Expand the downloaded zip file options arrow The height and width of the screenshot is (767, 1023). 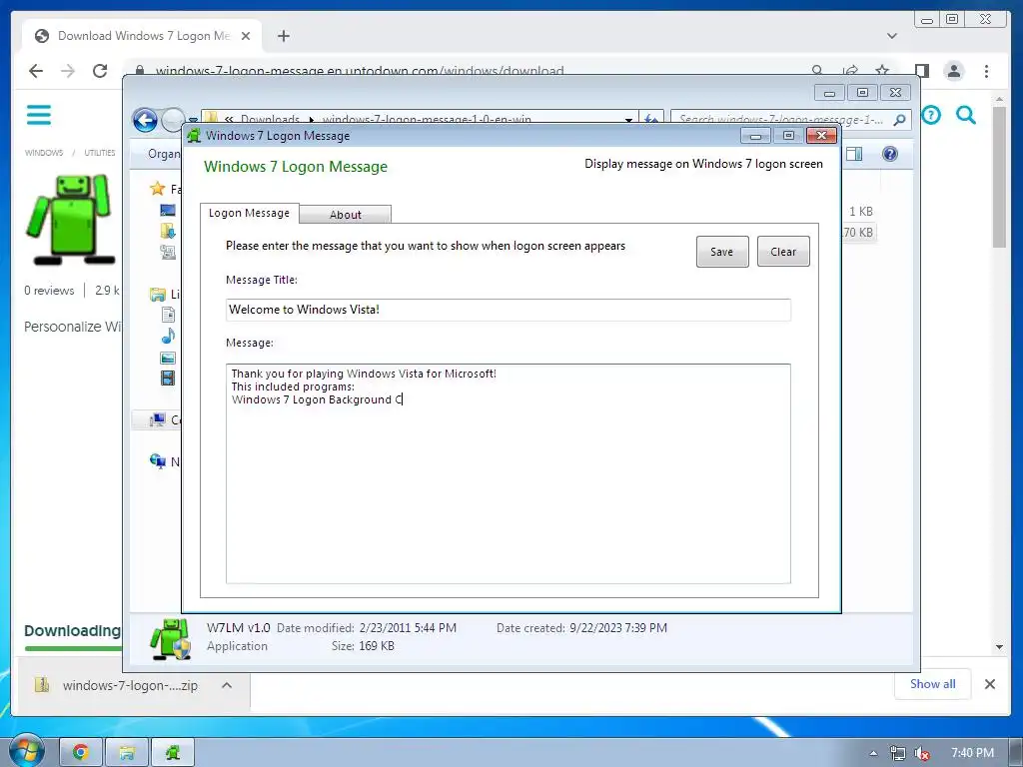tap(227, 685)
